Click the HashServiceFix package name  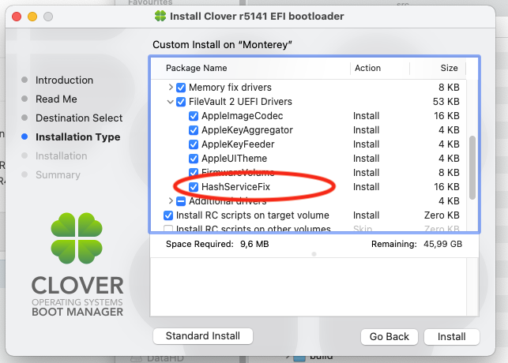(235, 187)
